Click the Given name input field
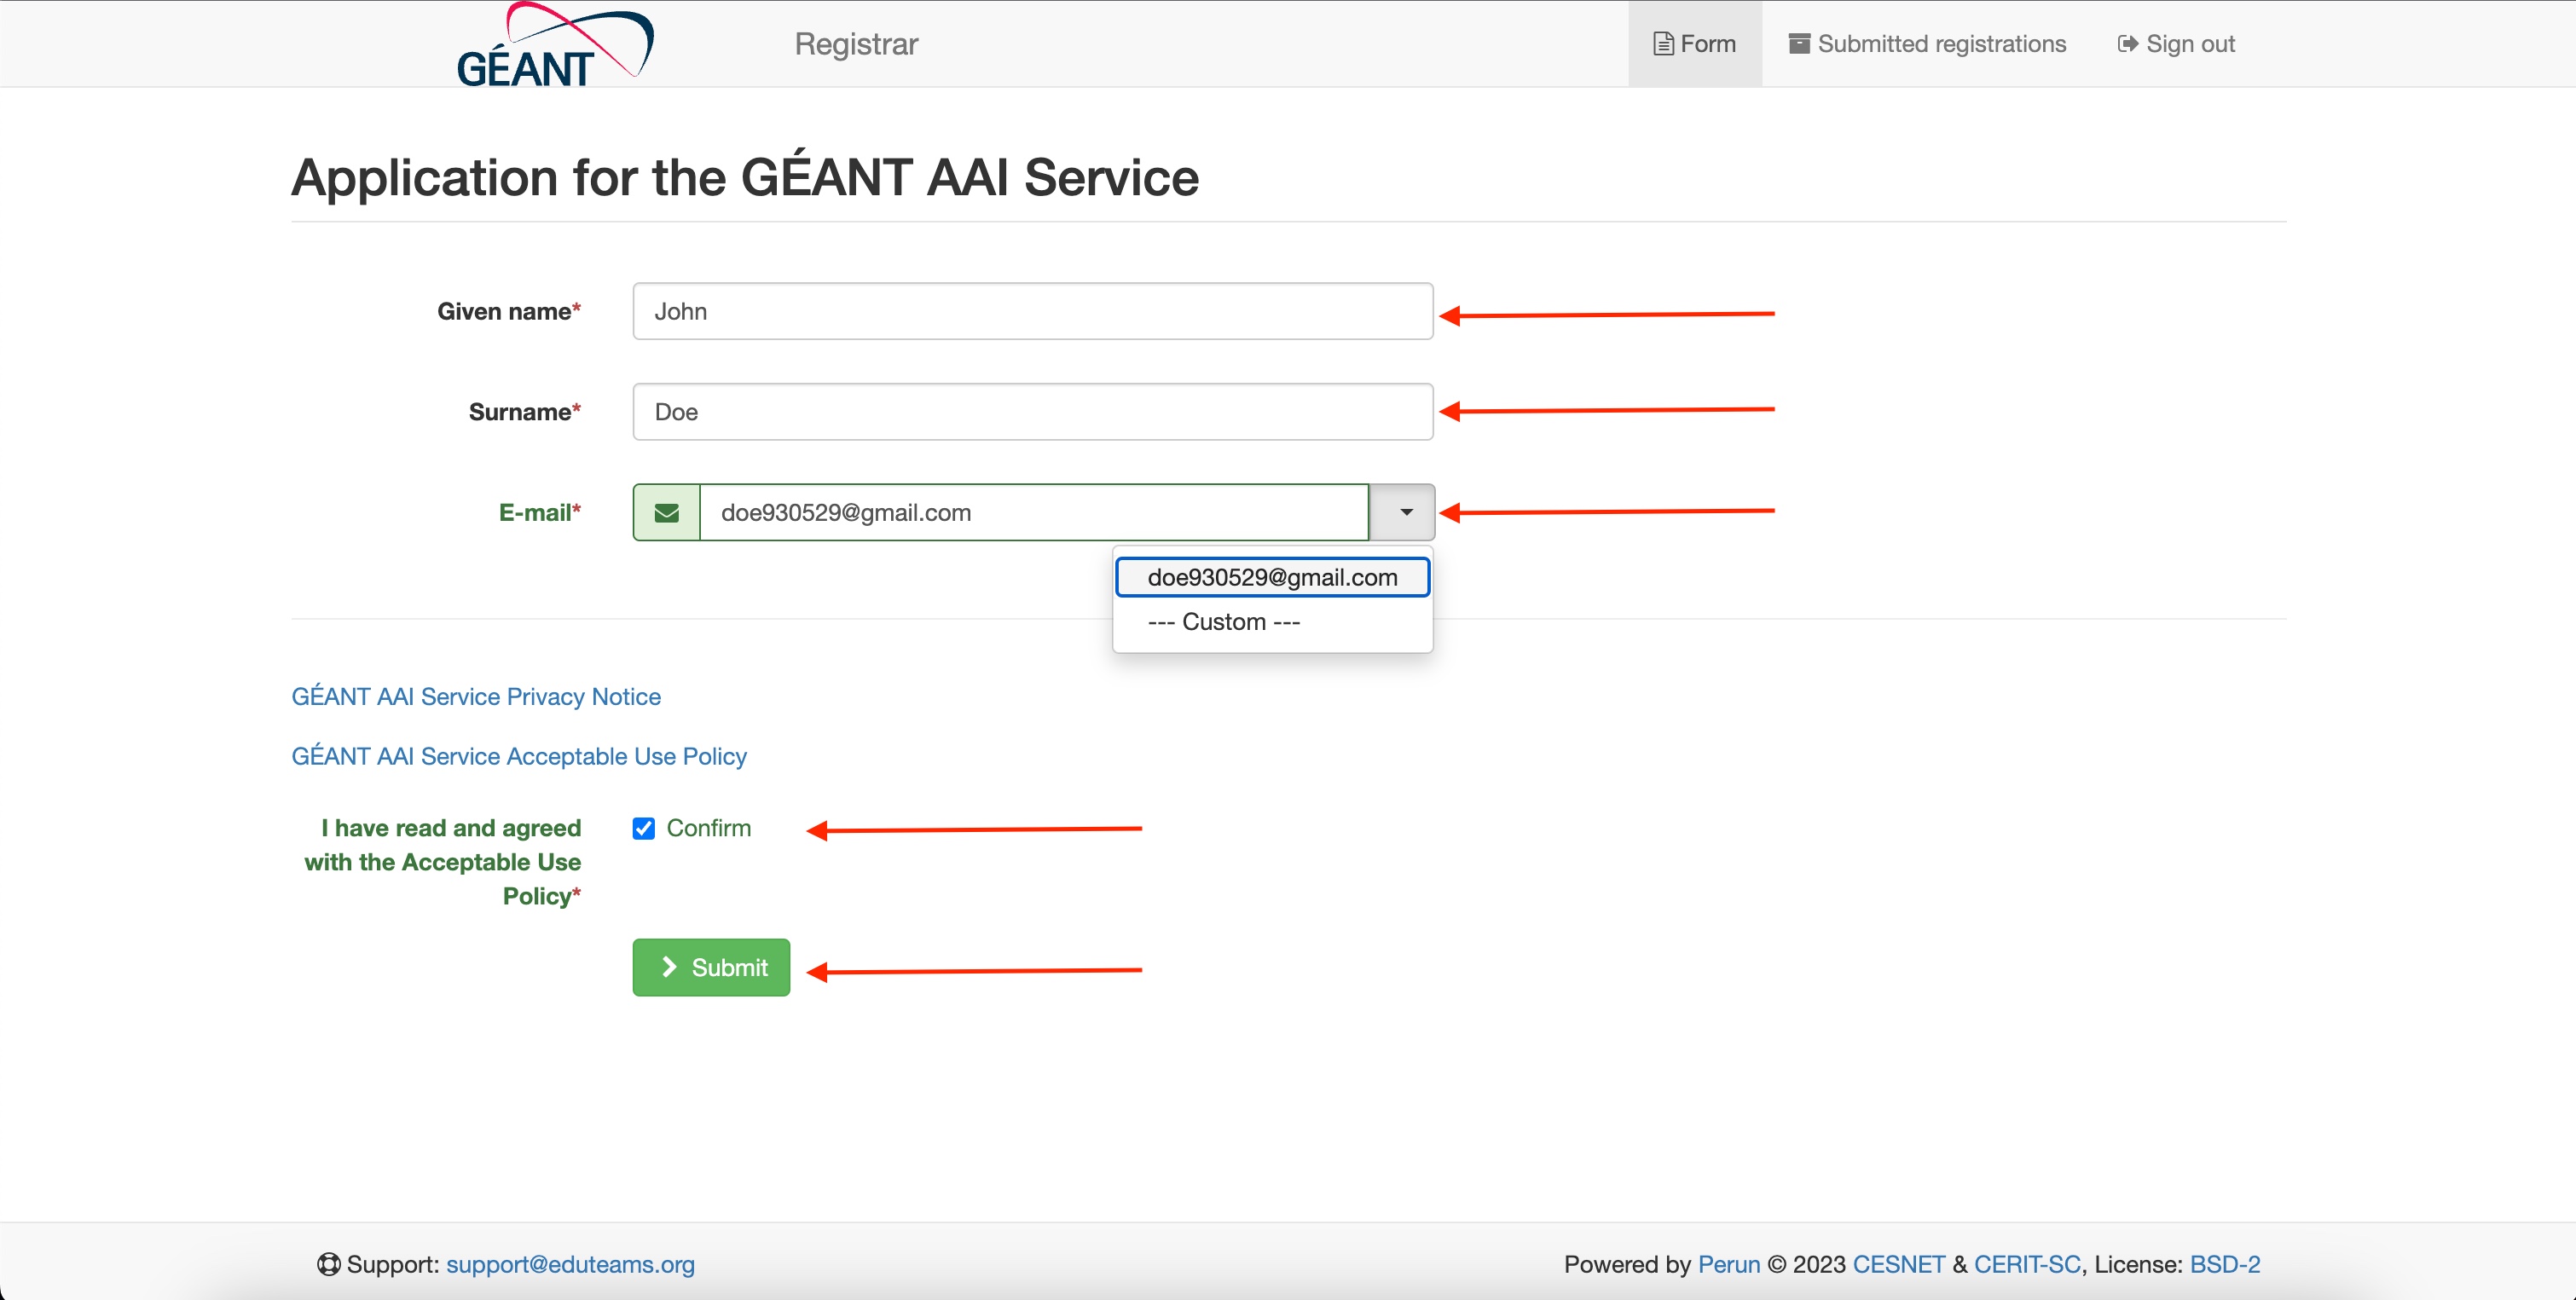This screenshot has width=2576, height=1300. 1033,311
